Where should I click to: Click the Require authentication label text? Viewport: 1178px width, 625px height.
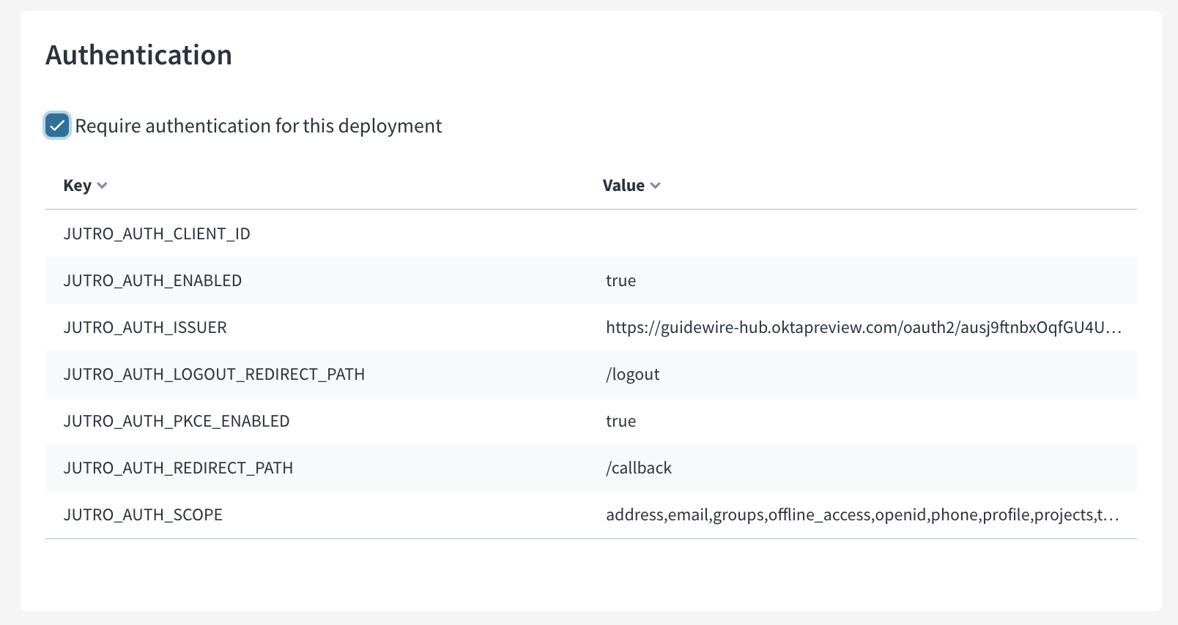259,126
